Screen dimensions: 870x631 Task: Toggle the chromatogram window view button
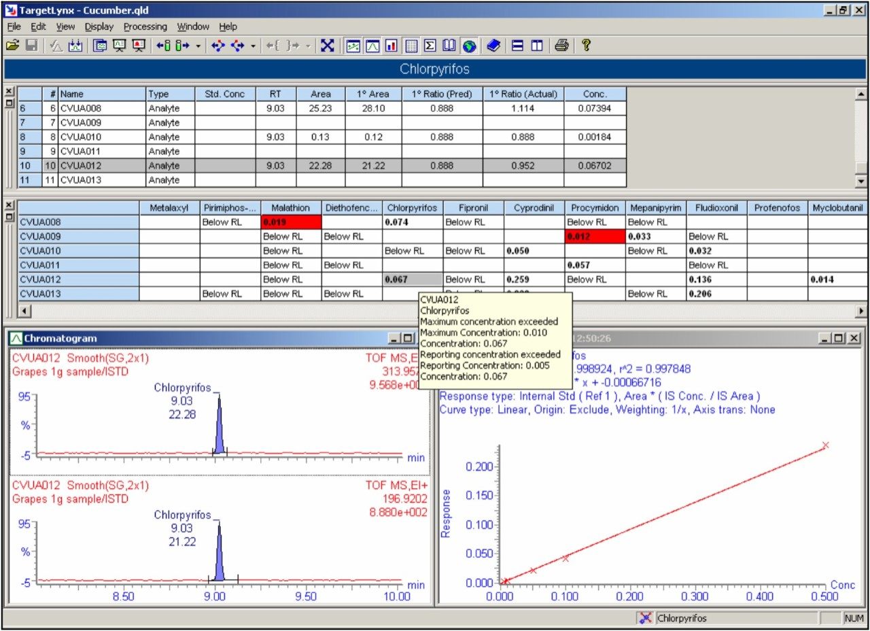(372, 46)
